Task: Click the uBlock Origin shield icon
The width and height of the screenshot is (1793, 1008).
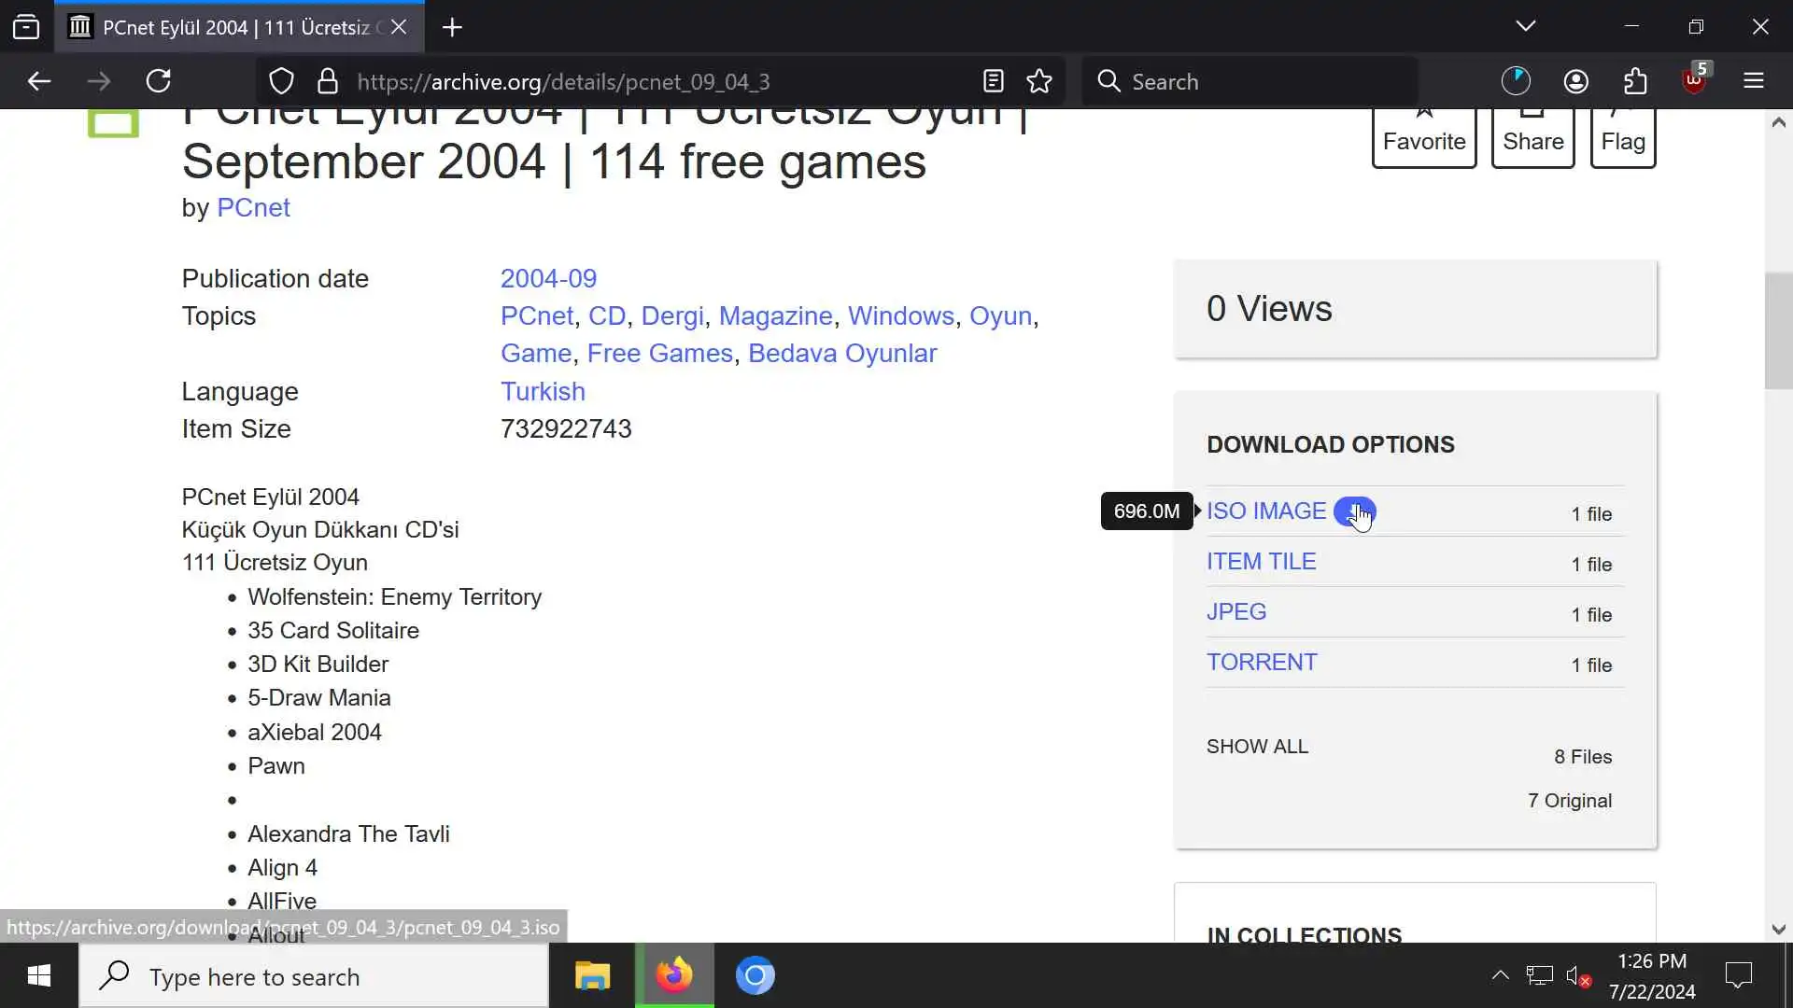Action: tap(1694, 81)
